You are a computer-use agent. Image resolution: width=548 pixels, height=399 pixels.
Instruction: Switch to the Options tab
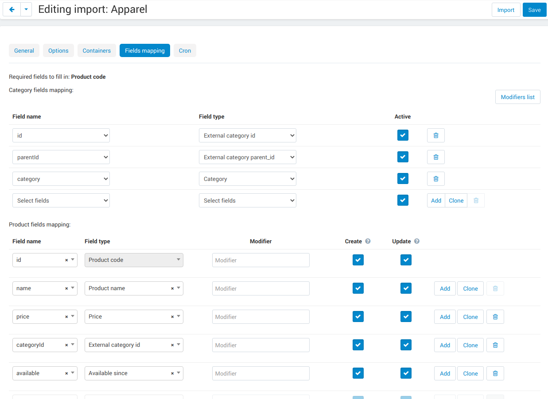coord(58,50)
